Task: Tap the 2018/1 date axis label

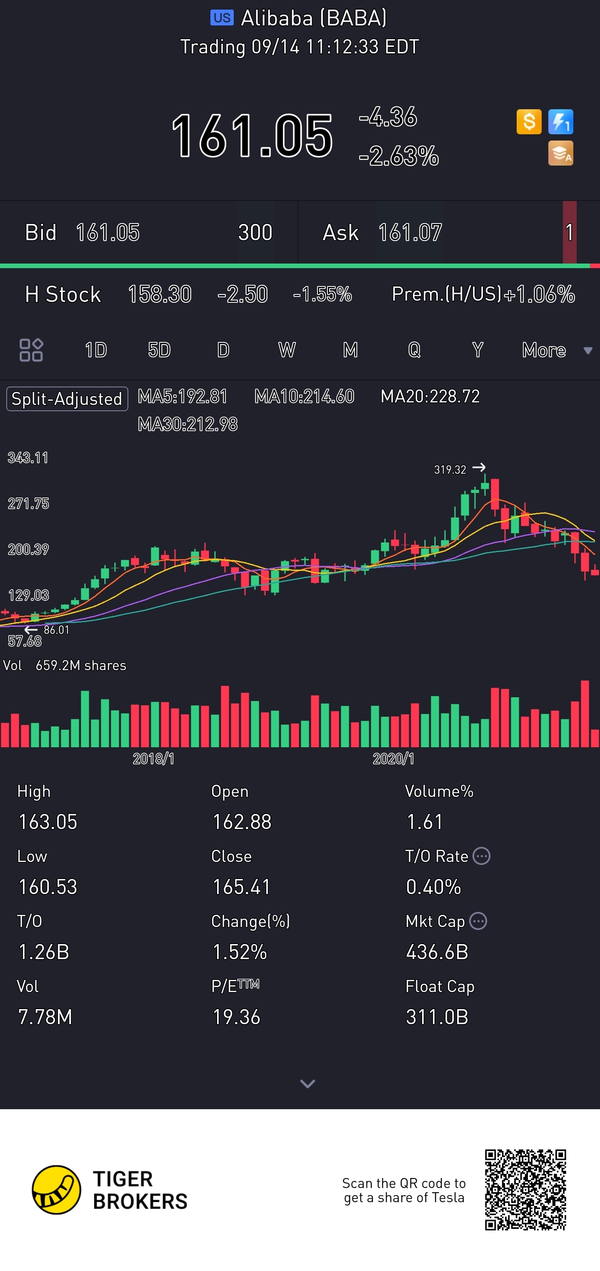Action: point(153,759)
